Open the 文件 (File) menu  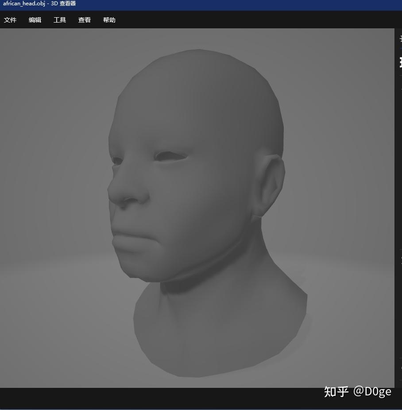tap(10, 20)
